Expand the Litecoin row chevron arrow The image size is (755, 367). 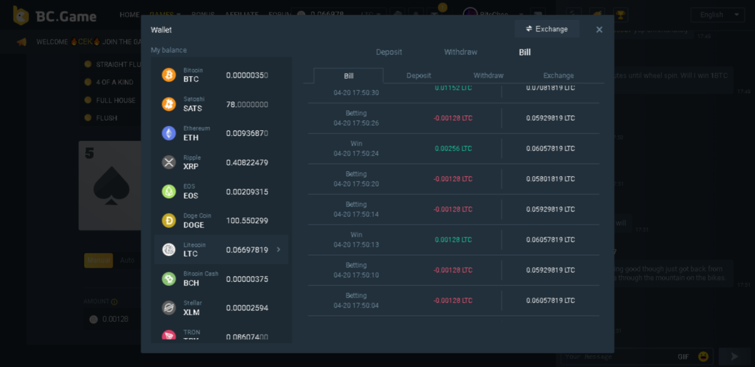[279, 250]
